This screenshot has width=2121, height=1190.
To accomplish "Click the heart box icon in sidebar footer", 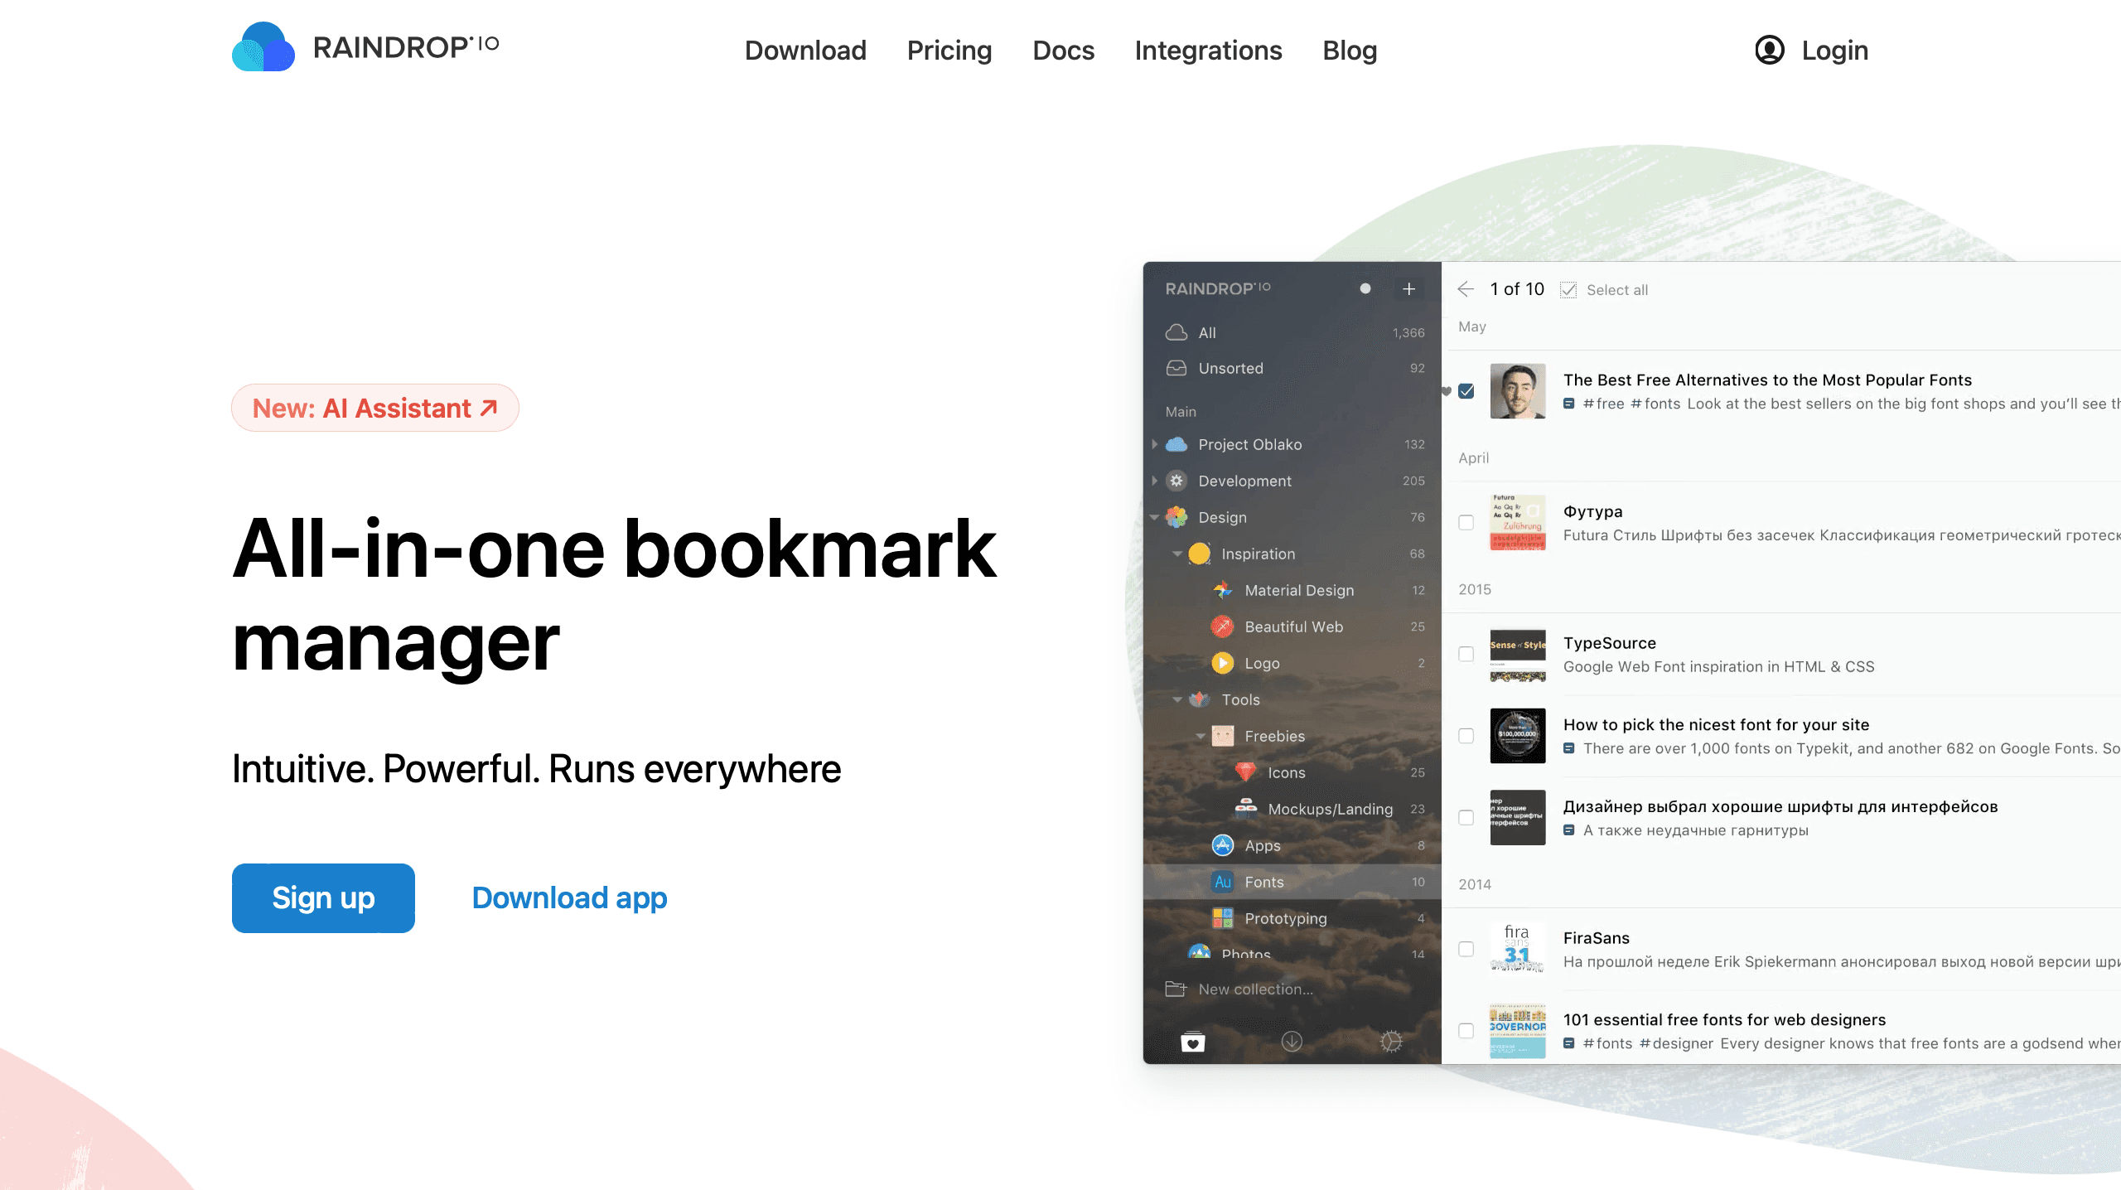I will tap(1193, 1042).
